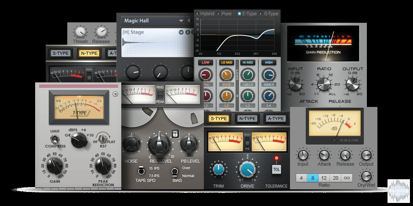Click the INPUT 0 dB knob on silver compressor
This screenshot has width=413, height=206.
pyautogui.click(x=295, y=84)
